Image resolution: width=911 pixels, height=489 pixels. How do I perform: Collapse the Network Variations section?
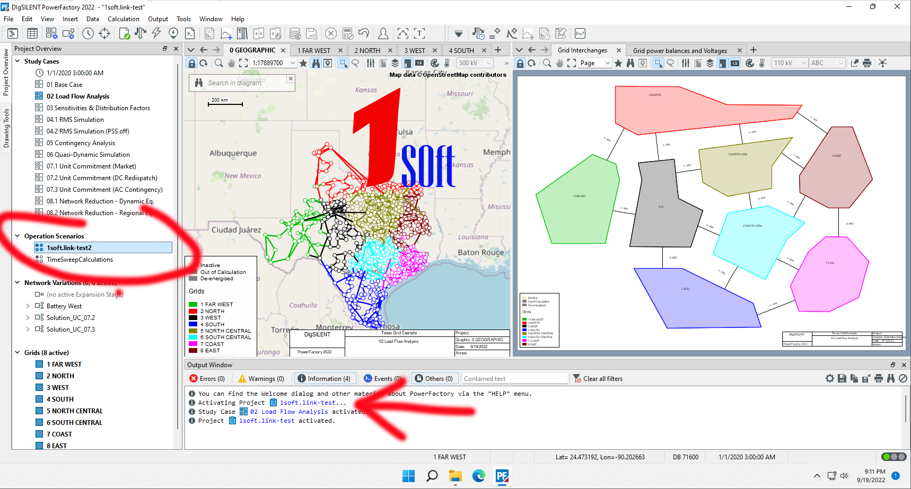click(x=17, y=282)
